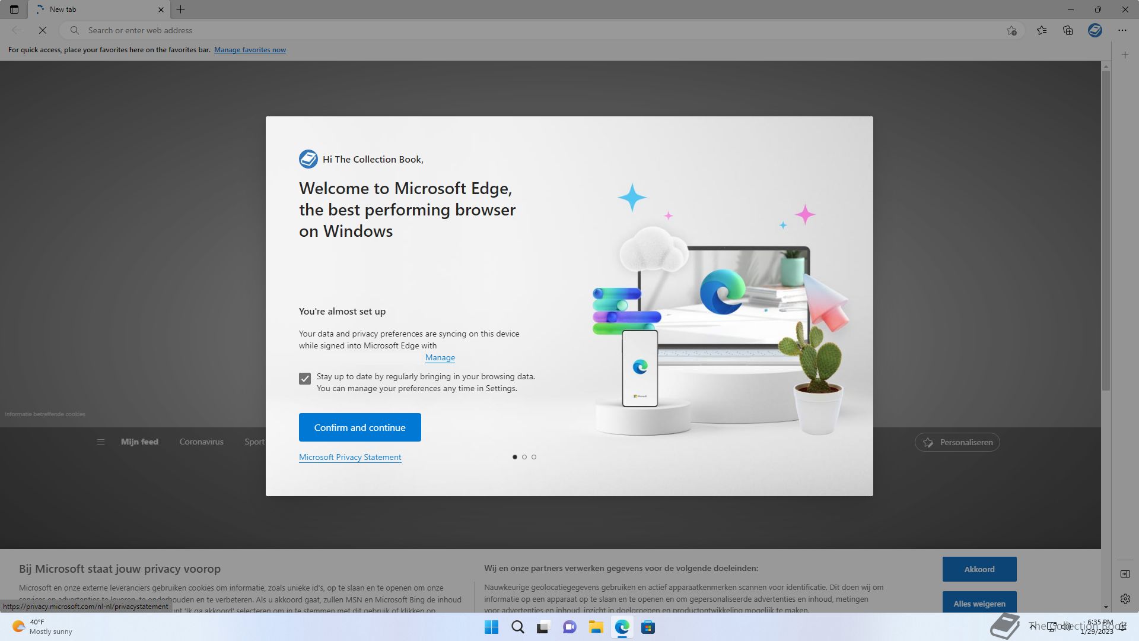The image size is (1139, 641).
Task: Open the sidebar settings gear icon
Action: point(1125,599)
